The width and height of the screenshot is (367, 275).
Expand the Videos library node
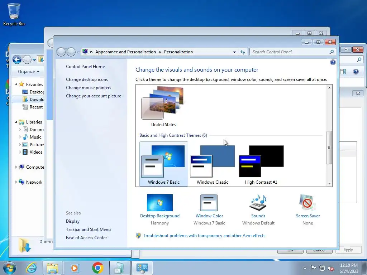pos(20,152)
